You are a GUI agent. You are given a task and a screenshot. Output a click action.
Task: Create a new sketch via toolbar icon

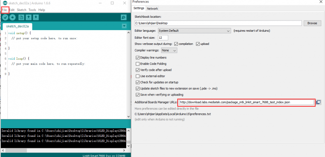21,17
